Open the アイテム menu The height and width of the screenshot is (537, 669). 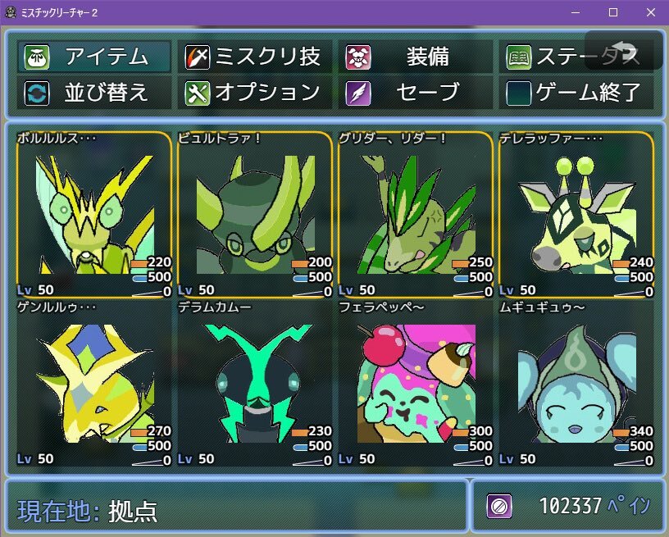point(94,57)
